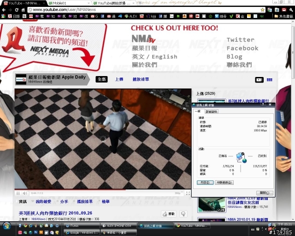Image resolution: width=295 pixels, height=236 pixels.
Task: Open the kijiji bookmark in bookmarks bar
Action: click(151, 17)
